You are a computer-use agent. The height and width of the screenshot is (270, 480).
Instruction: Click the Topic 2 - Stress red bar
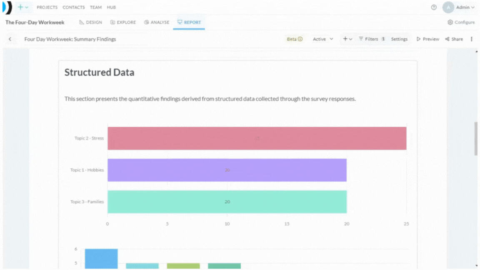click(x=257, y=138)
